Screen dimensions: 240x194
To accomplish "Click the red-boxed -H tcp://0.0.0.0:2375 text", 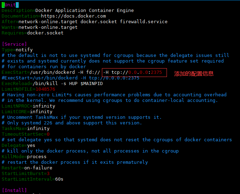I will click(x=132, y=72).
